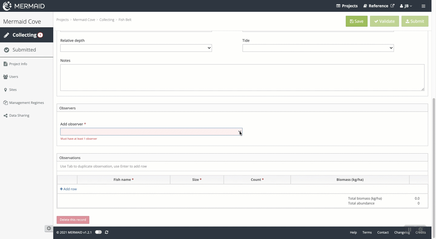Click the Delete this record button

(x=73, y=220)
